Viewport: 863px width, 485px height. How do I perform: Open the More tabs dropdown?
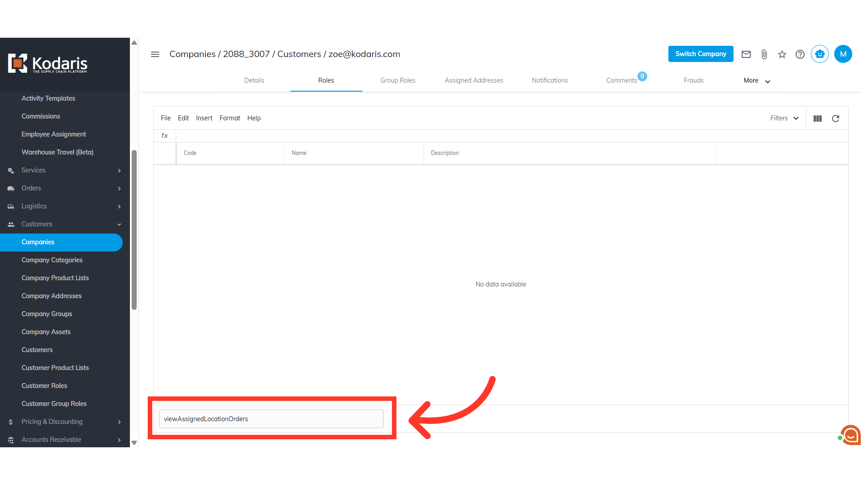pos(756,81)
